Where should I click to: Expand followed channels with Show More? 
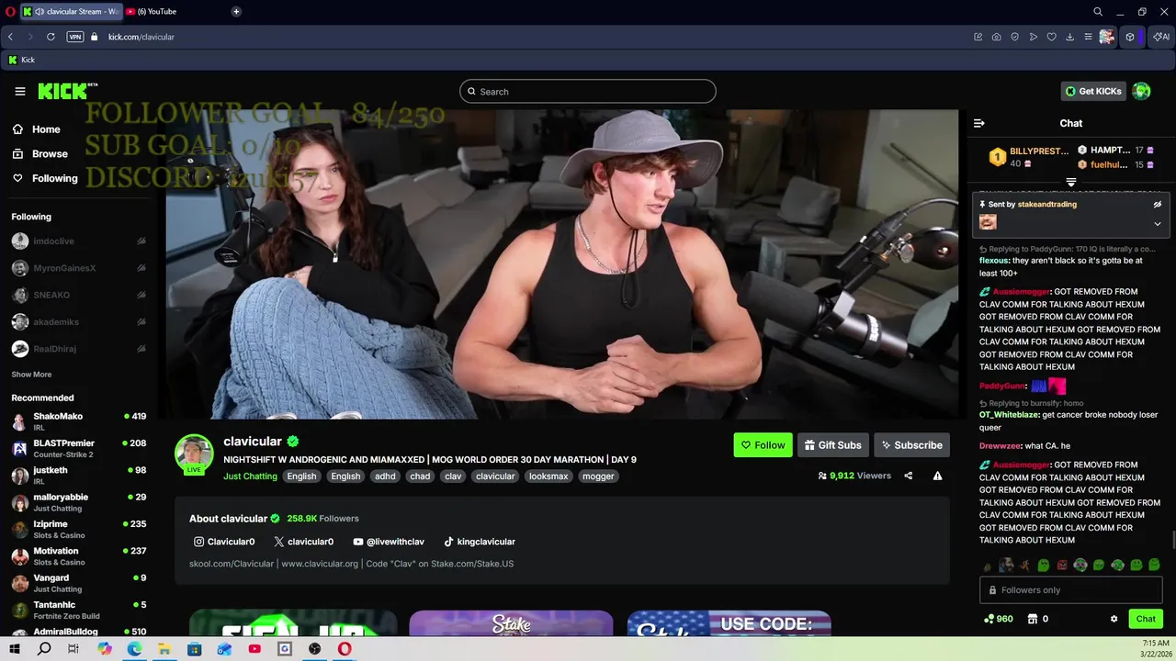point(31,375)
